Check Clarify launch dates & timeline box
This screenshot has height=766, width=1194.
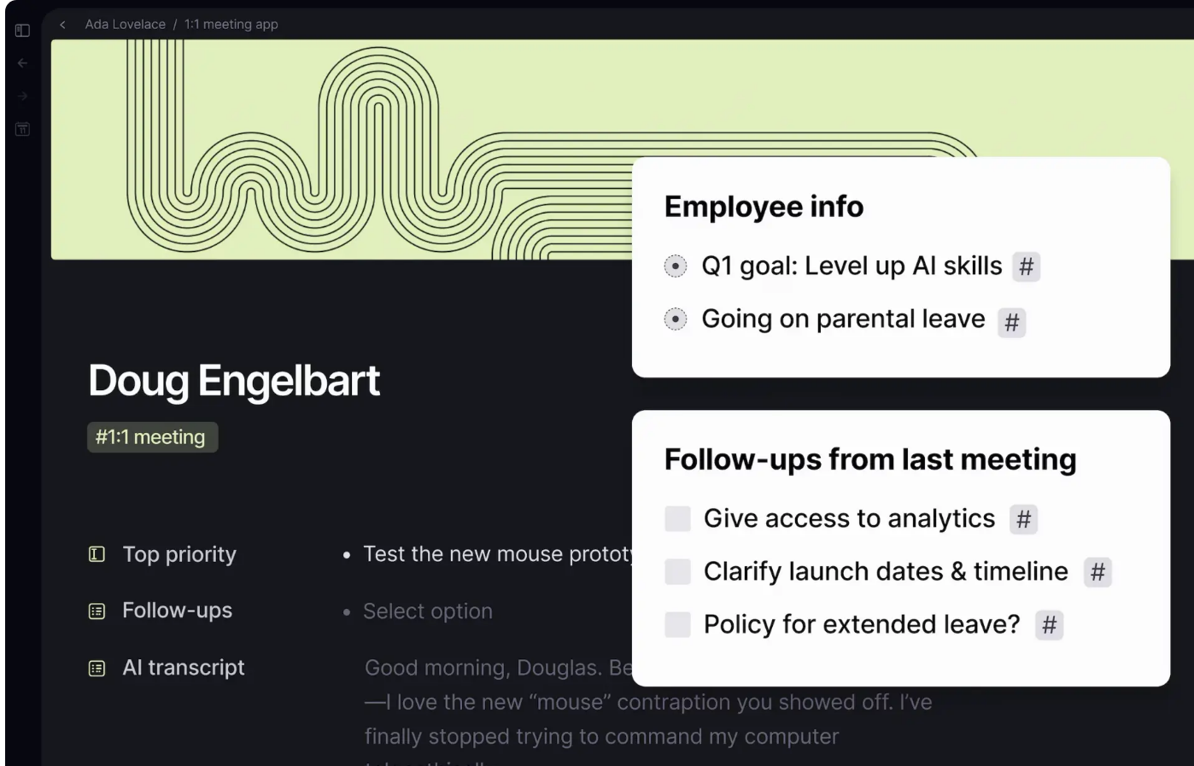point(677,571)
